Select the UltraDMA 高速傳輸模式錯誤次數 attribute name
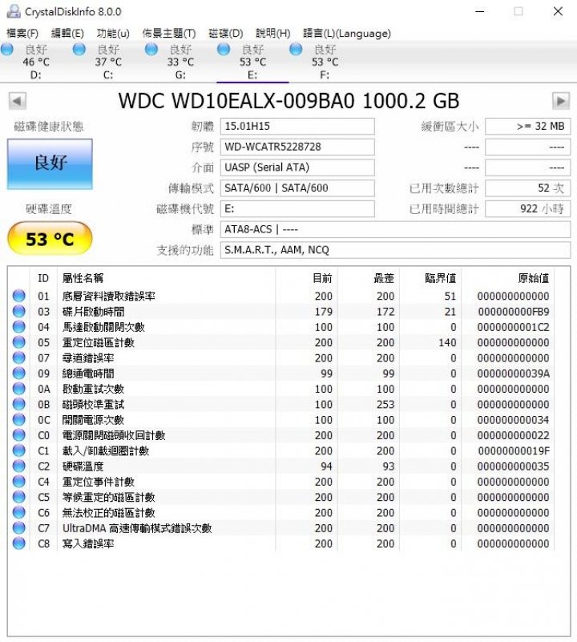 click(137, 528)
